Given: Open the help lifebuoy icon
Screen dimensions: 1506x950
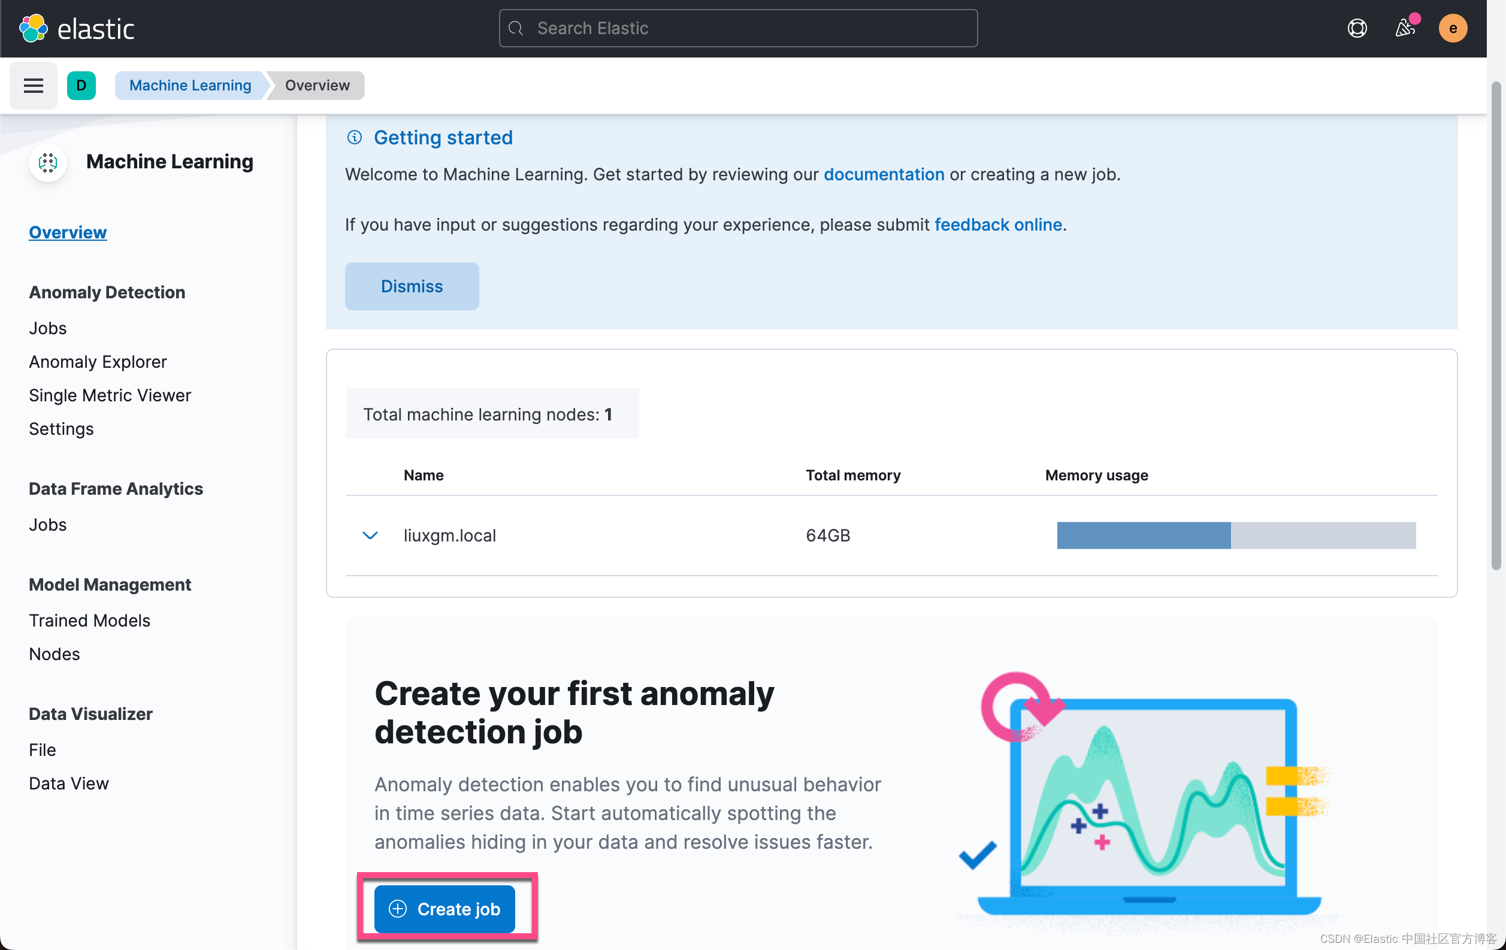Looking at the screenshot, I should coord(1356,28).
